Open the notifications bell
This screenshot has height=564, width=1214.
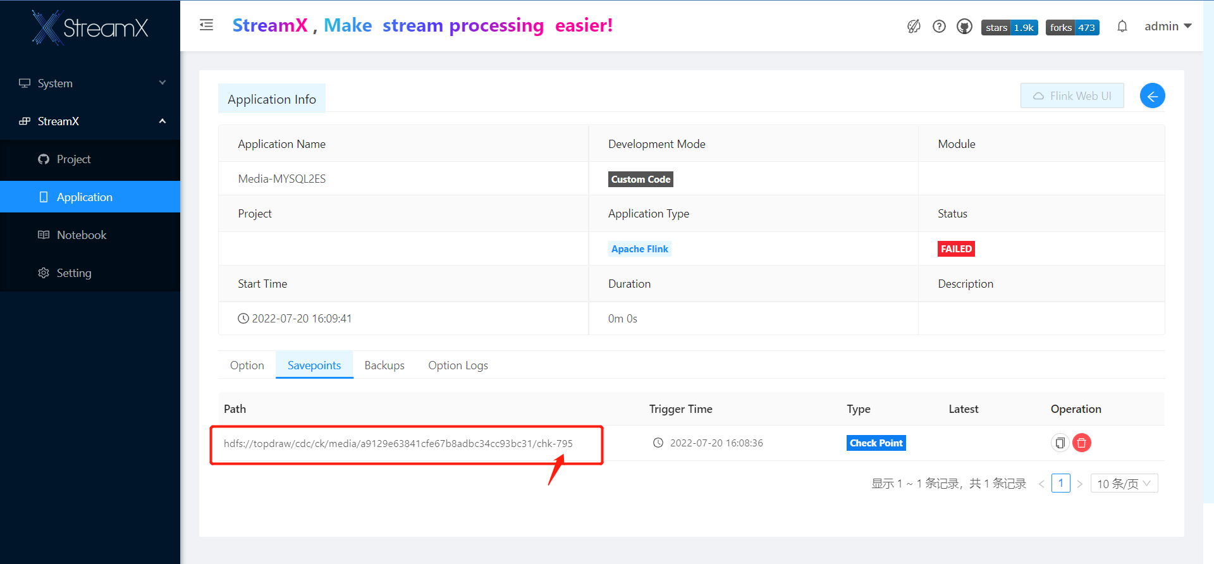click(x=1122, y=27)
